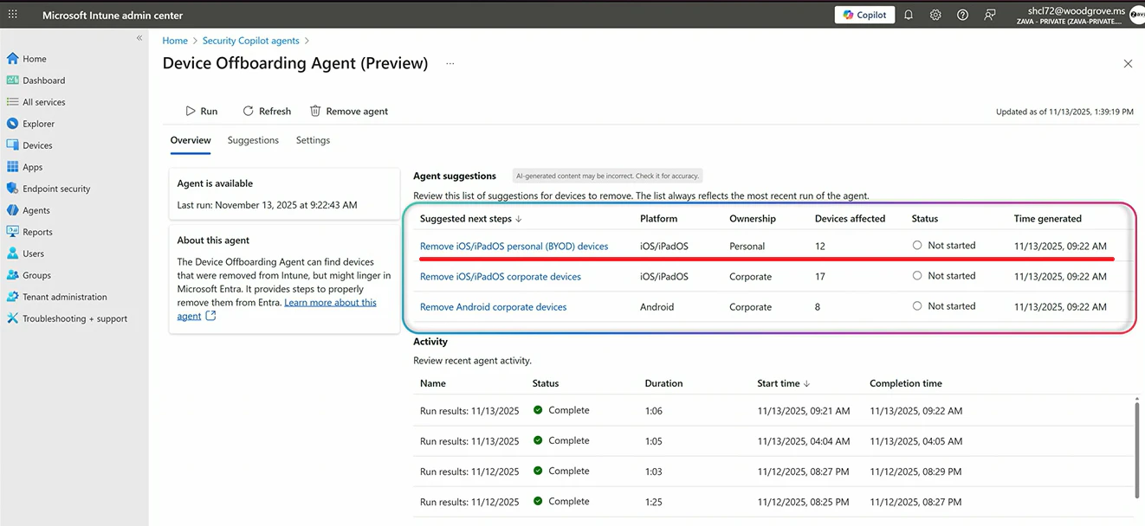1145x526 pixels.
Task: Open run results started 11/12/2025, 08:25 PM
Action: point(469,502)
